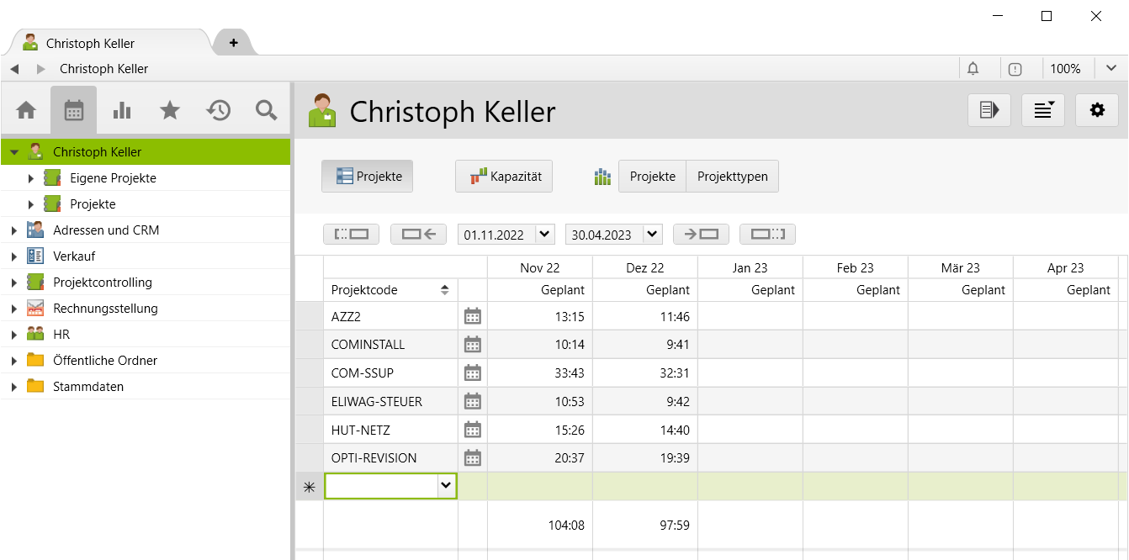Open the history icon in the sidebar
Screen dimensions: 1129x560
click(x=218, y=109)
